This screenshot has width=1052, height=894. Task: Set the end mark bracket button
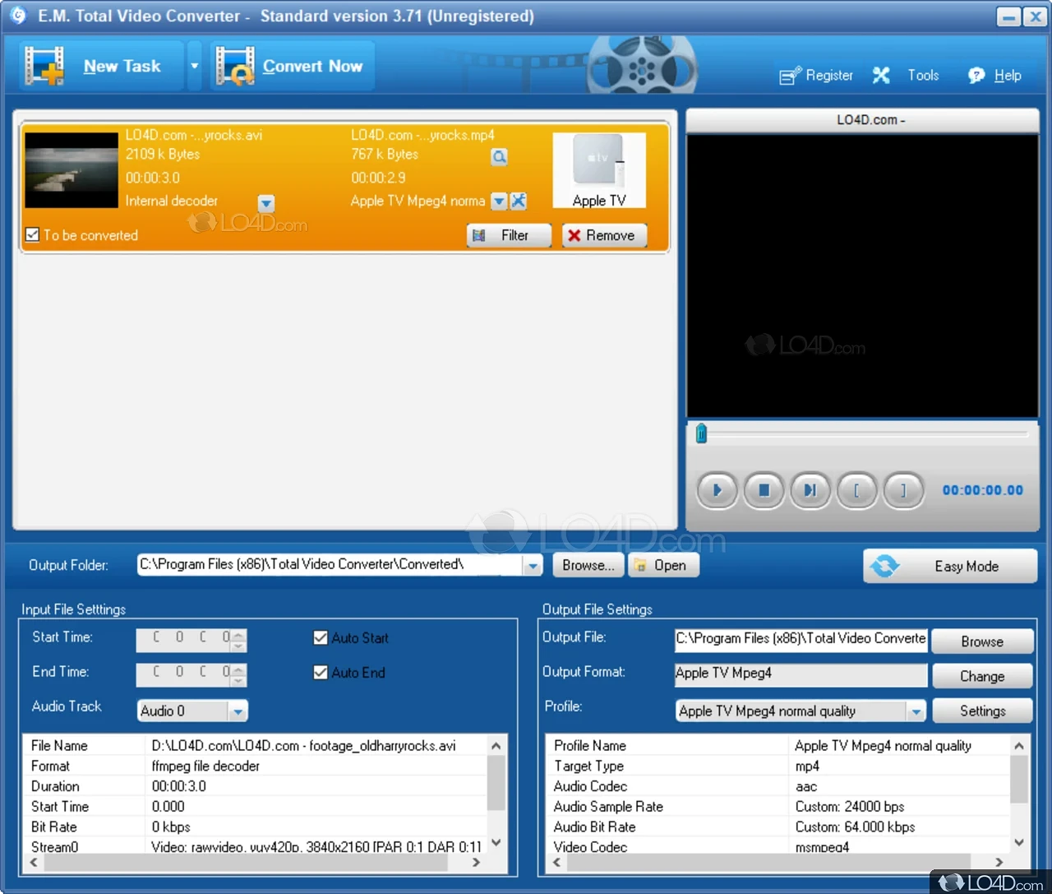(903, 490)
